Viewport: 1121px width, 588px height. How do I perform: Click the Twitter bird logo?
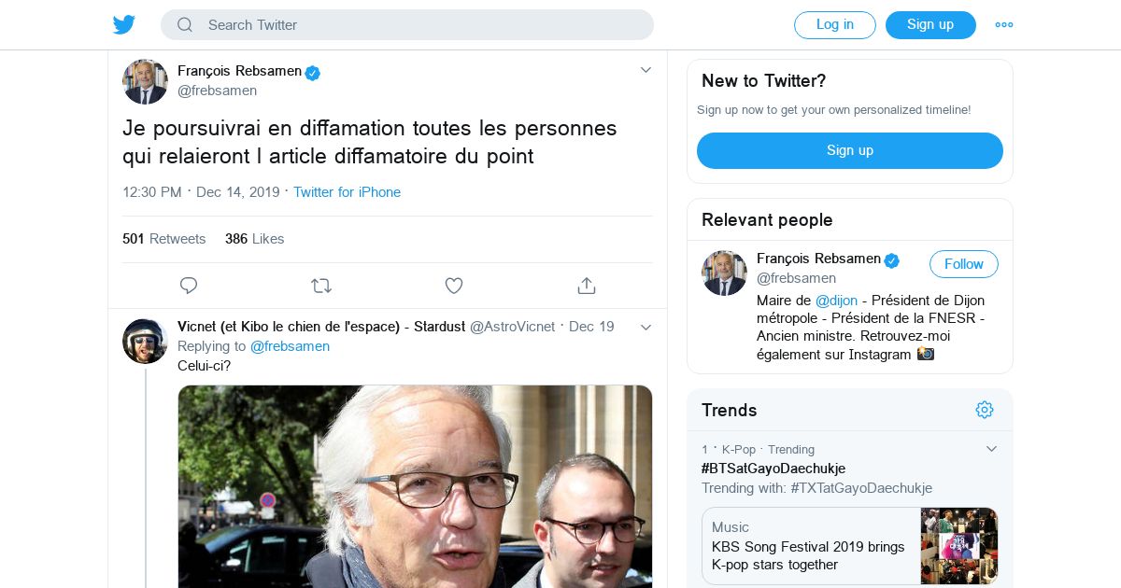point(124,25)
